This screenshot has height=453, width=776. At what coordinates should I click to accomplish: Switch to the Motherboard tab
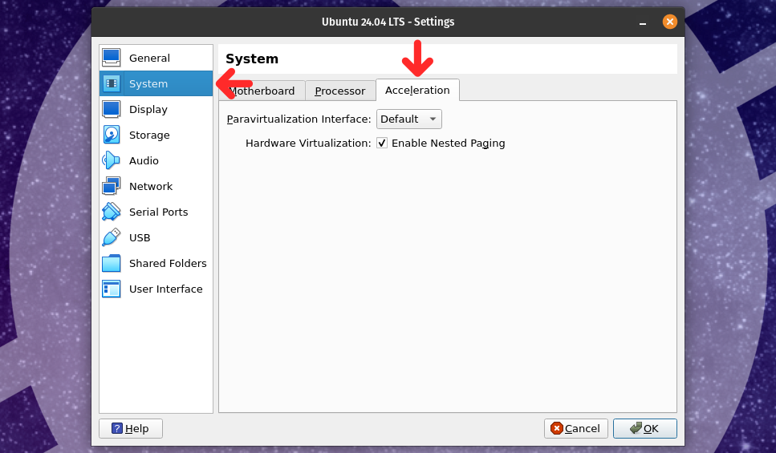point(262,91)
